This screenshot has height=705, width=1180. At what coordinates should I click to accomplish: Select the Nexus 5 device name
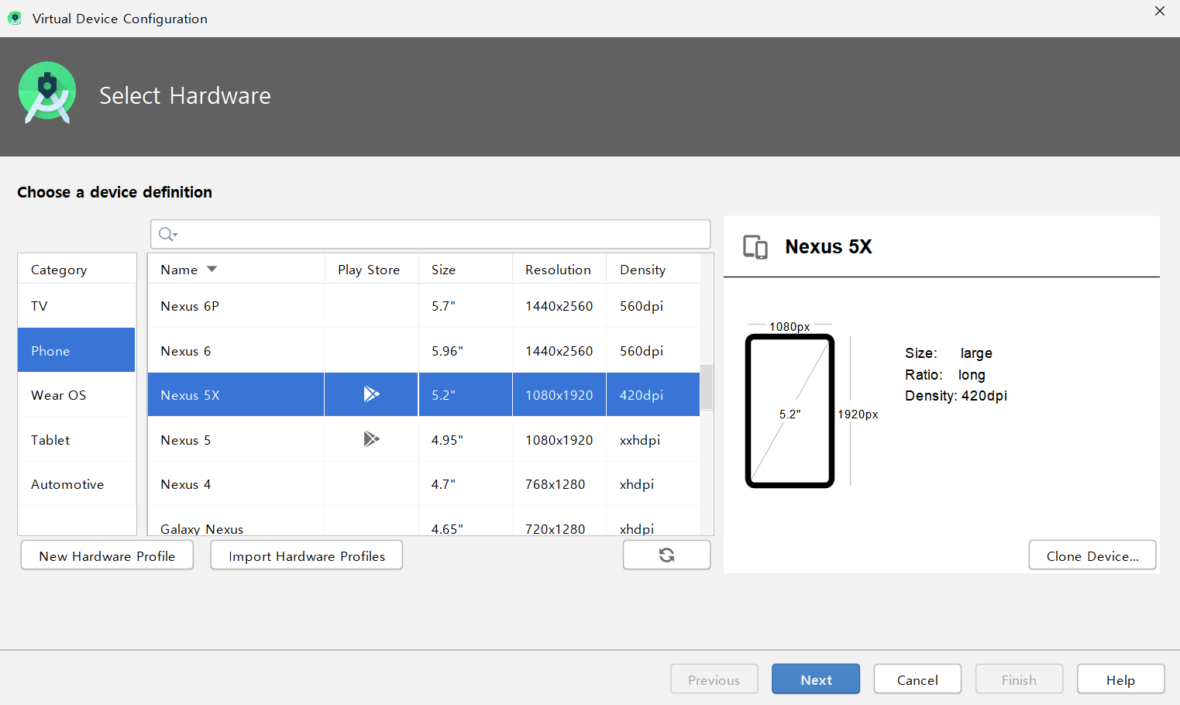(185, 440)
